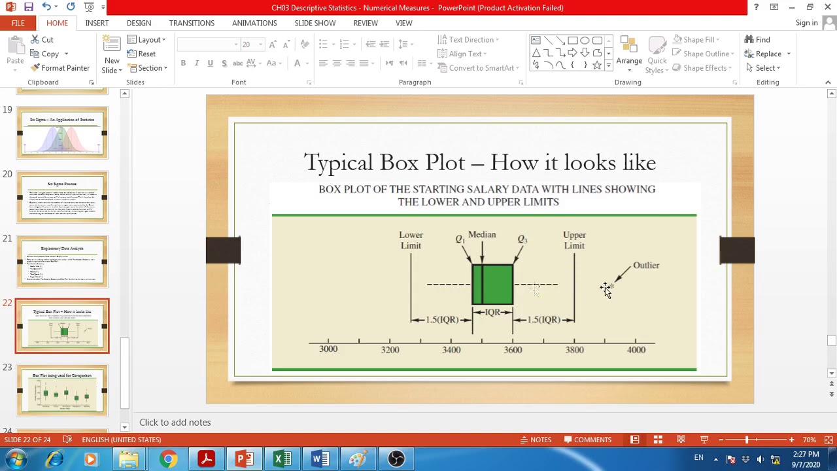Click the Save icon in quick access toolbar
The width and height of the screenshot is (837, 471).
[x=29, y=7]
